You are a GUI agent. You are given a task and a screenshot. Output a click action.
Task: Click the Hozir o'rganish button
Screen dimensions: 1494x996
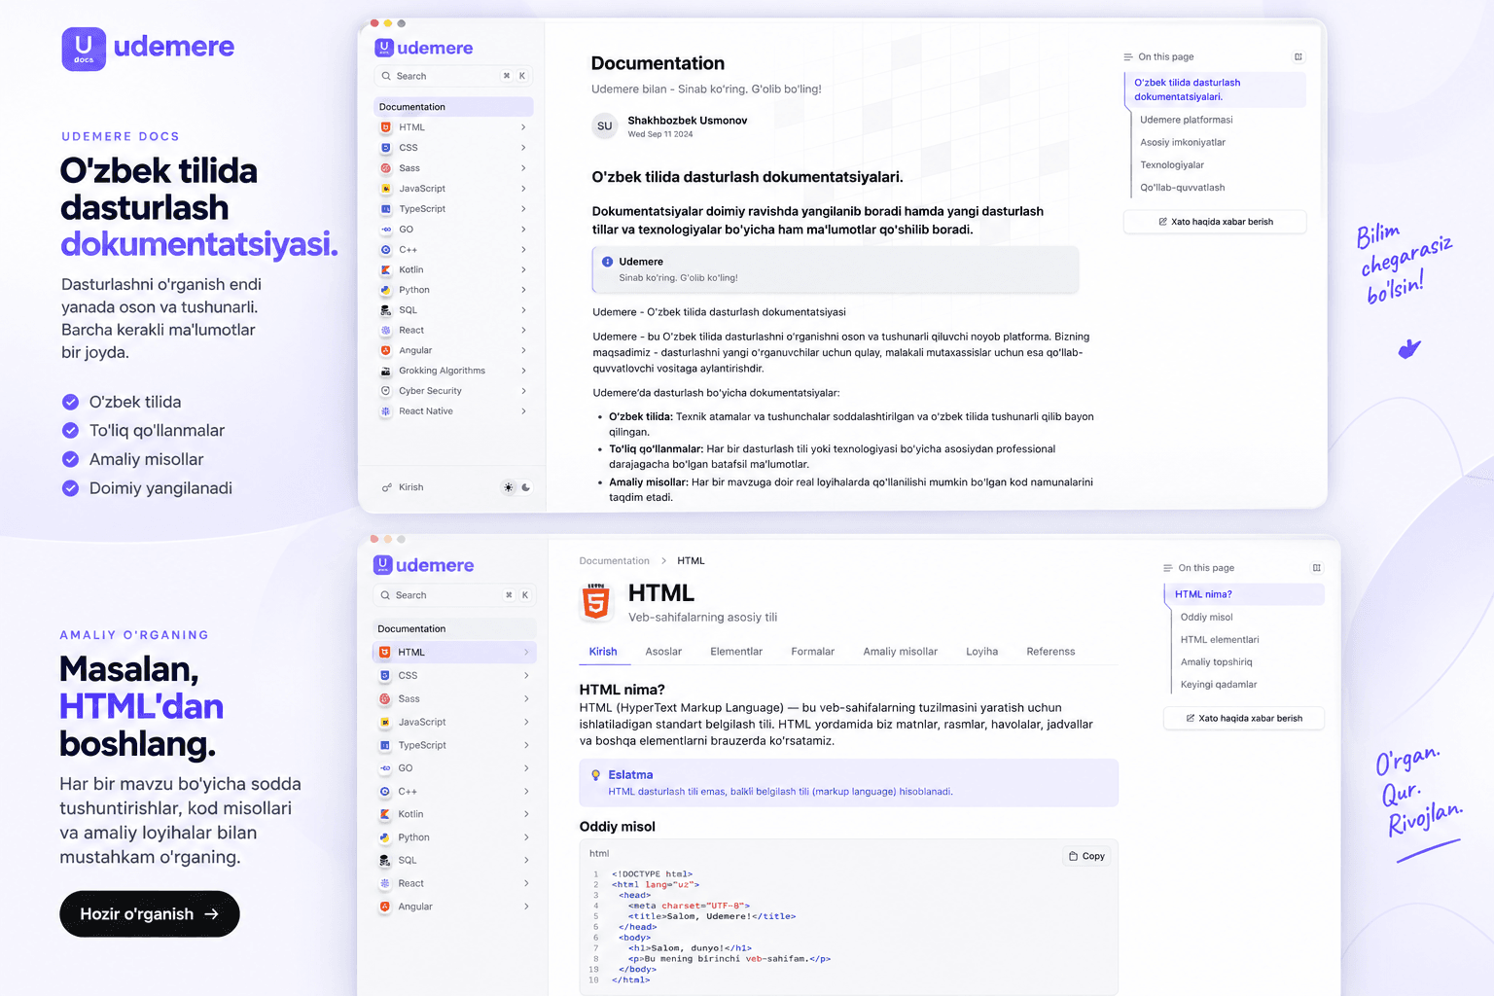[150, 914]
